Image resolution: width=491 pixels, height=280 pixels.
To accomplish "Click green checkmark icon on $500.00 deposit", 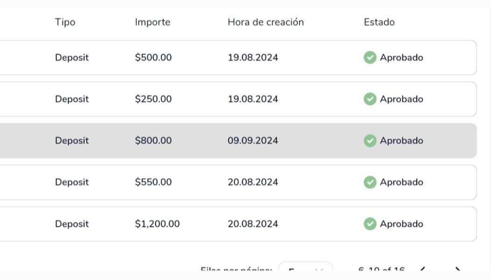I will (370, 57).
